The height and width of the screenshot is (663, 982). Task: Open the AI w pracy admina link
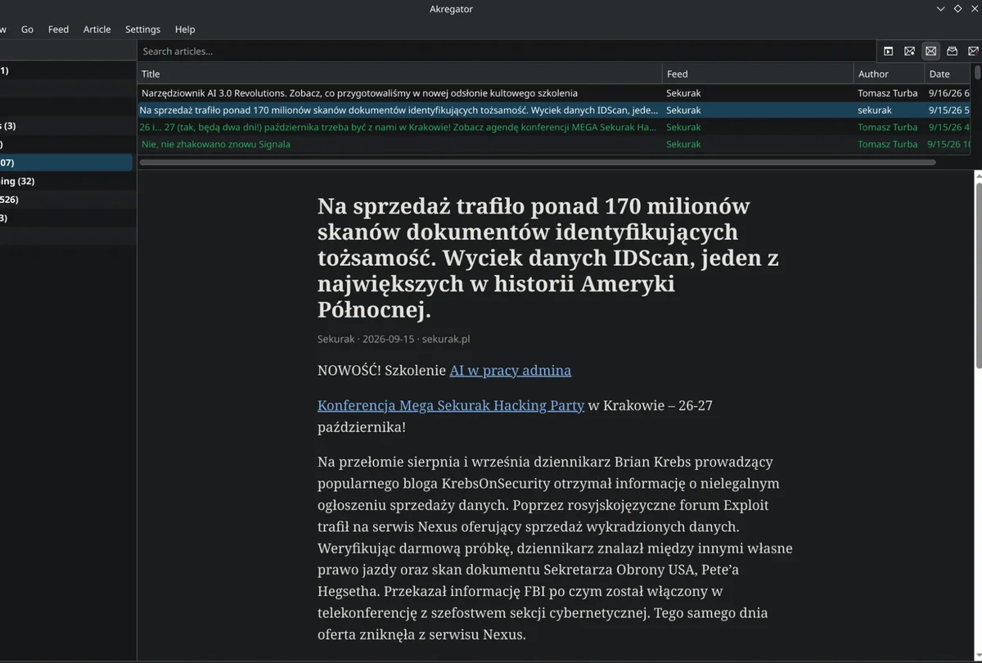(x=510, y=370)
